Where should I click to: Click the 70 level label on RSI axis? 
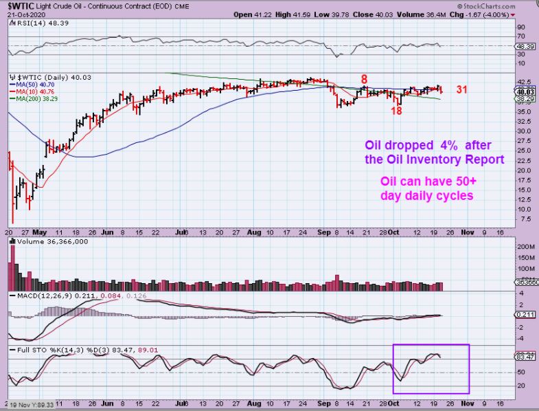pos(520,36)
